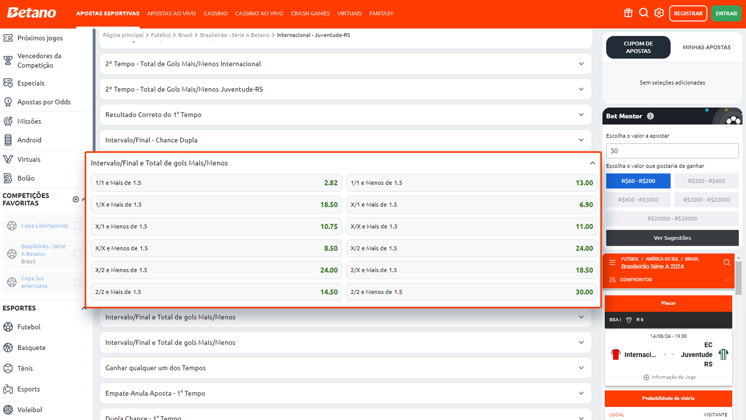Open Futebol breadcrumb link

point(161,35)
